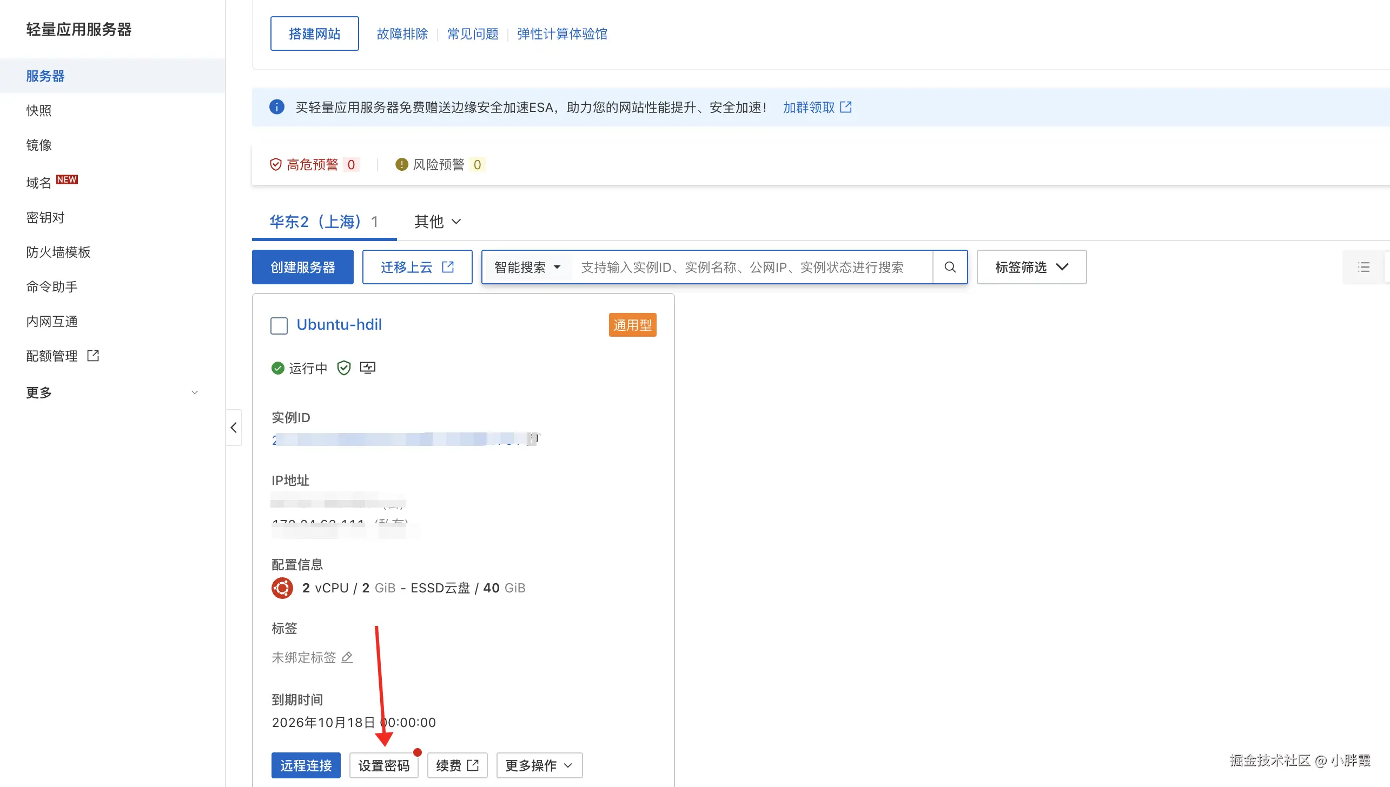Image resolution: width=1390 pixels, height=787 pixels.
Task: Click the green security shield icon
Action: pos(344,368)
